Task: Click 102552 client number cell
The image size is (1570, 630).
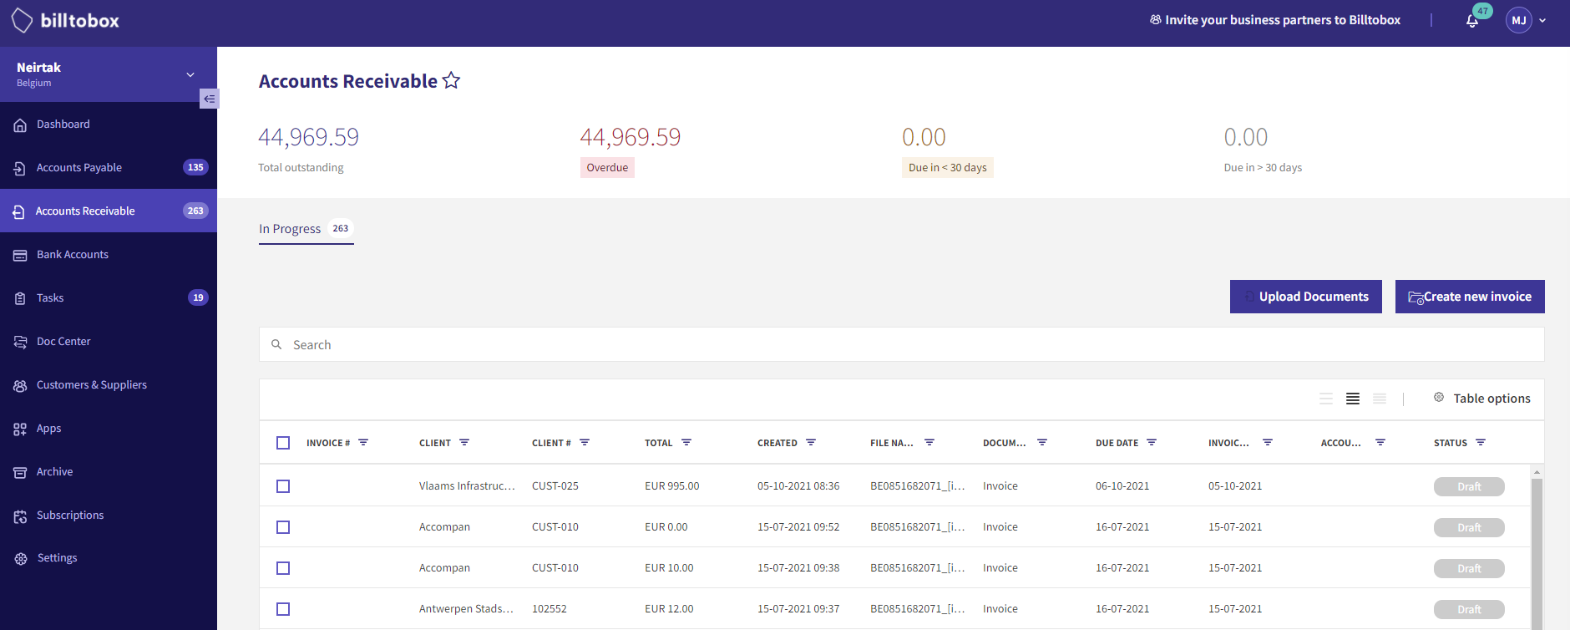Action: tap(549, 609)
